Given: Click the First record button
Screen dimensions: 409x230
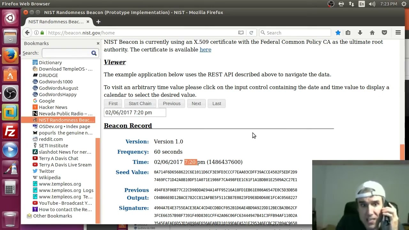Looking at the screenshot, I should (x=113, y=103).
